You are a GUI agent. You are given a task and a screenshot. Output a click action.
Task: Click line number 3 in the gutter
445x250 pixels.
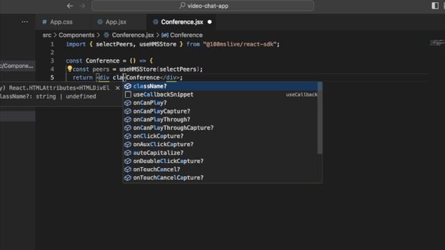coord(52,60)
